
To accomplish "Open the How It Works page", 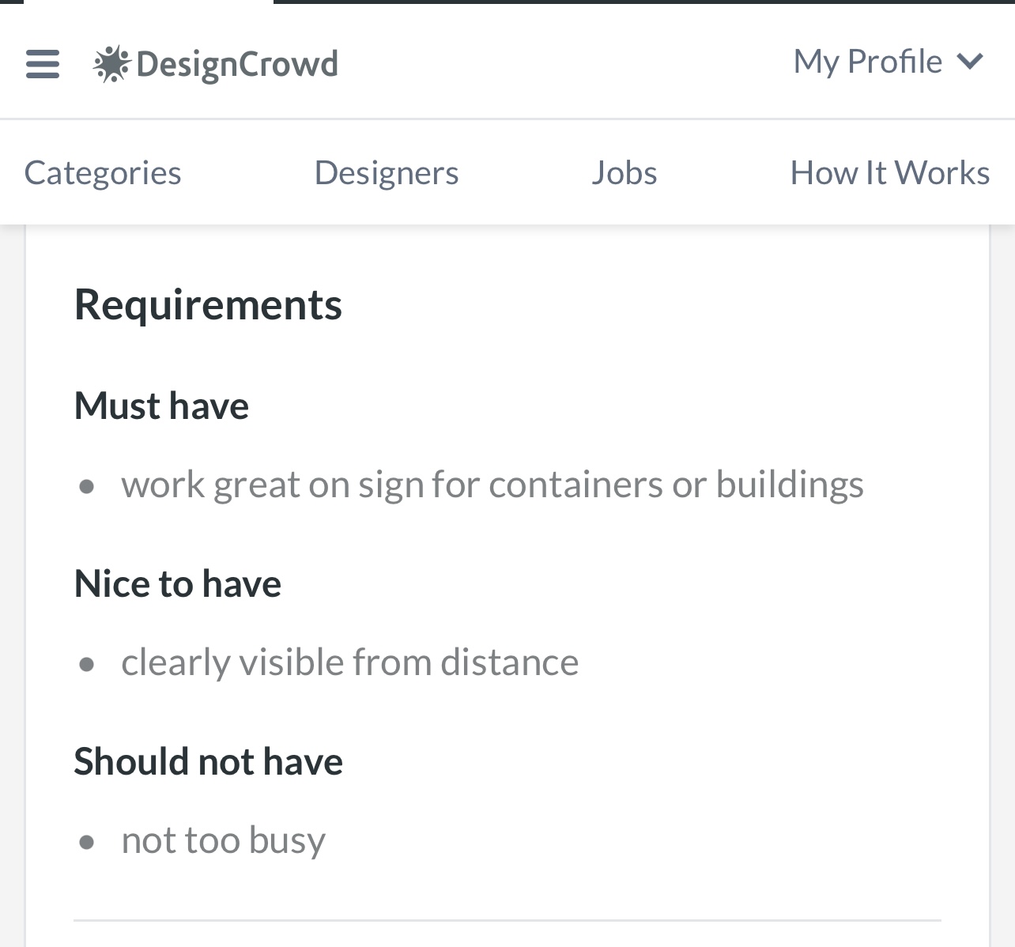I will tap(889, 172).
